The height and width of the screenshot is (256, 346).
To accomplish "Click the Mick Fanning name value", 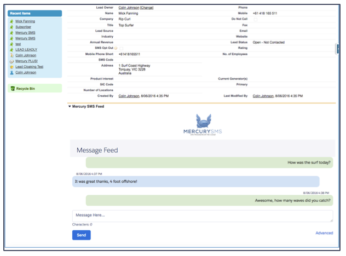I will tap(128, 14).
